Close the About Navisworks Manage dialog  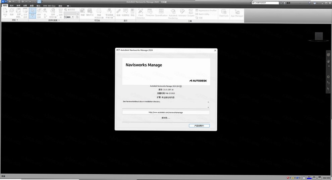[x=215, y=50]
